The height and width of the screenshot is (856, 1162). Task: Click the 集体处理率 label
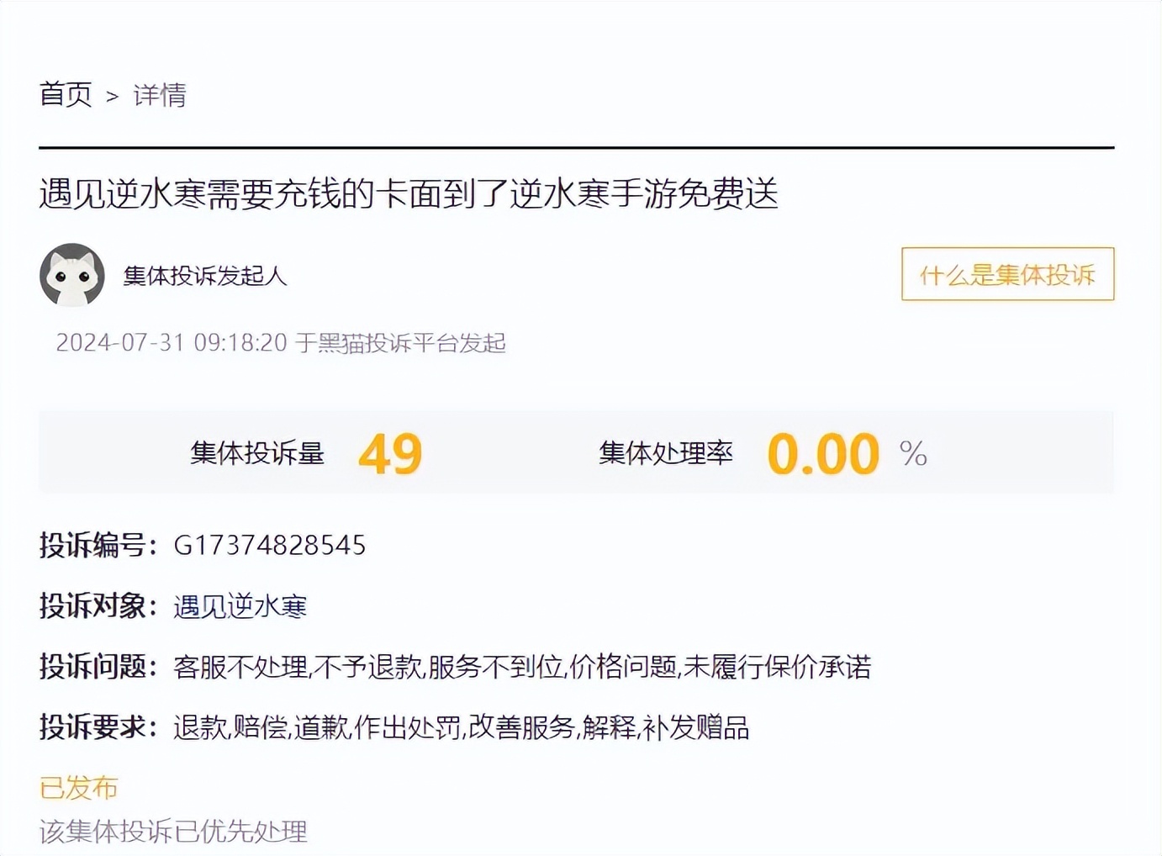pos(666,454)
